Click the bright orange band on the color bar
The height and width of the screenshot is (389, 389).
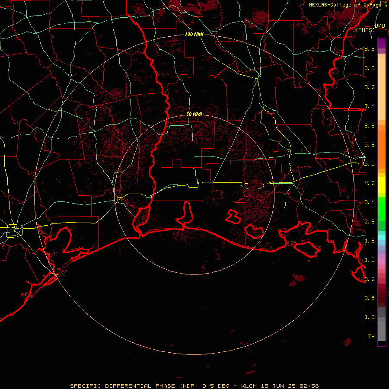point(382,150)
